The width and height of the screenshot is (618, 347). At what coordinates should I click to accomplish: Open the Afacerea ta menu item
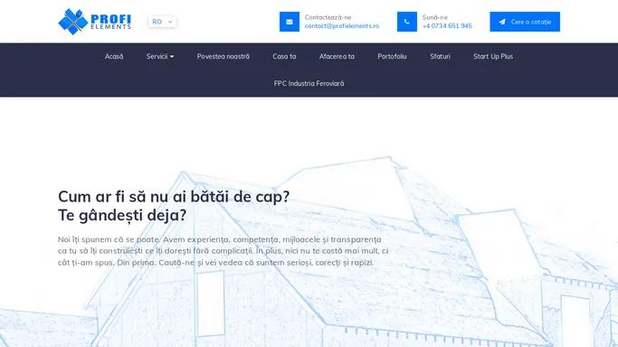tap(337, 57)
